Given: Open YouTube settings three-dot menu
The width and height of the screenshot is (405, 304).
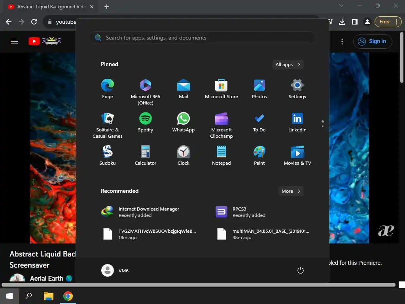Looking at the screenshot, I should (342, 41).
